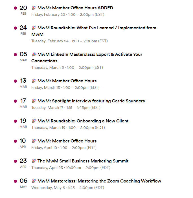Select the 23 APR date marker
Viewport: 193px width, 198px height.
23,163
